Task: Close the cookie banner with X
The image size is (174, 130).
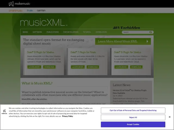Action: tap(170, 117)
